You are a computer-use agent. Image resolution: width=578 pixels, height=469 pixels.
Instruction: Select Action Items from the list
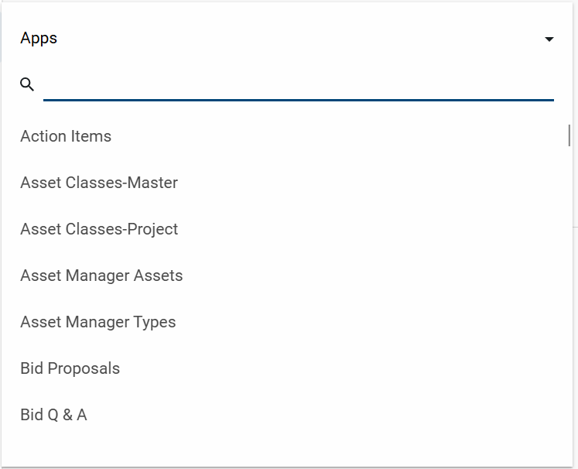[66, 136]
